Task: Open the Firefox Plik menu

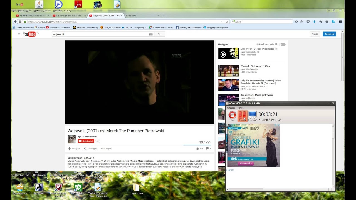Action: click(x=14, y=11)
